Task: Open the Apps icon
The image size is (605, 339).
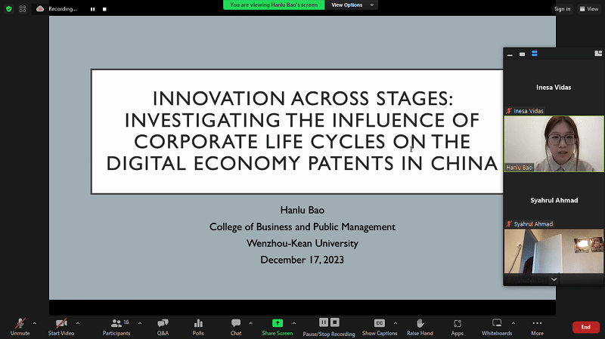Action: coord(458,325)
